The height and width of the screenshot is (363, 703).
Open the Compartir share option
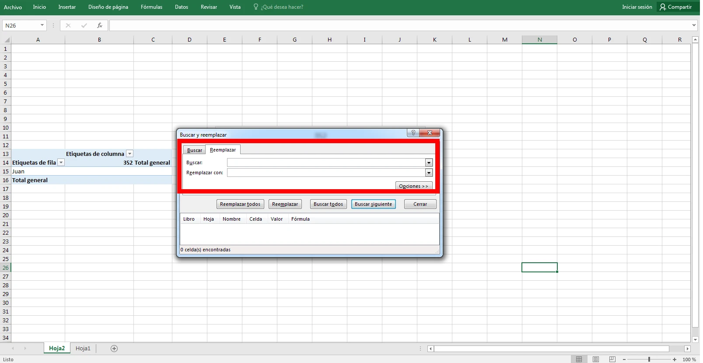tap(676, 7)
